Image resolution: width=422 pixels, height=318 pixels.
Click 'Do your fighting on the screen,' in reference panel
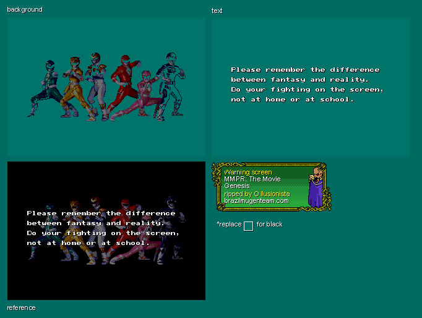coord(103,233)
